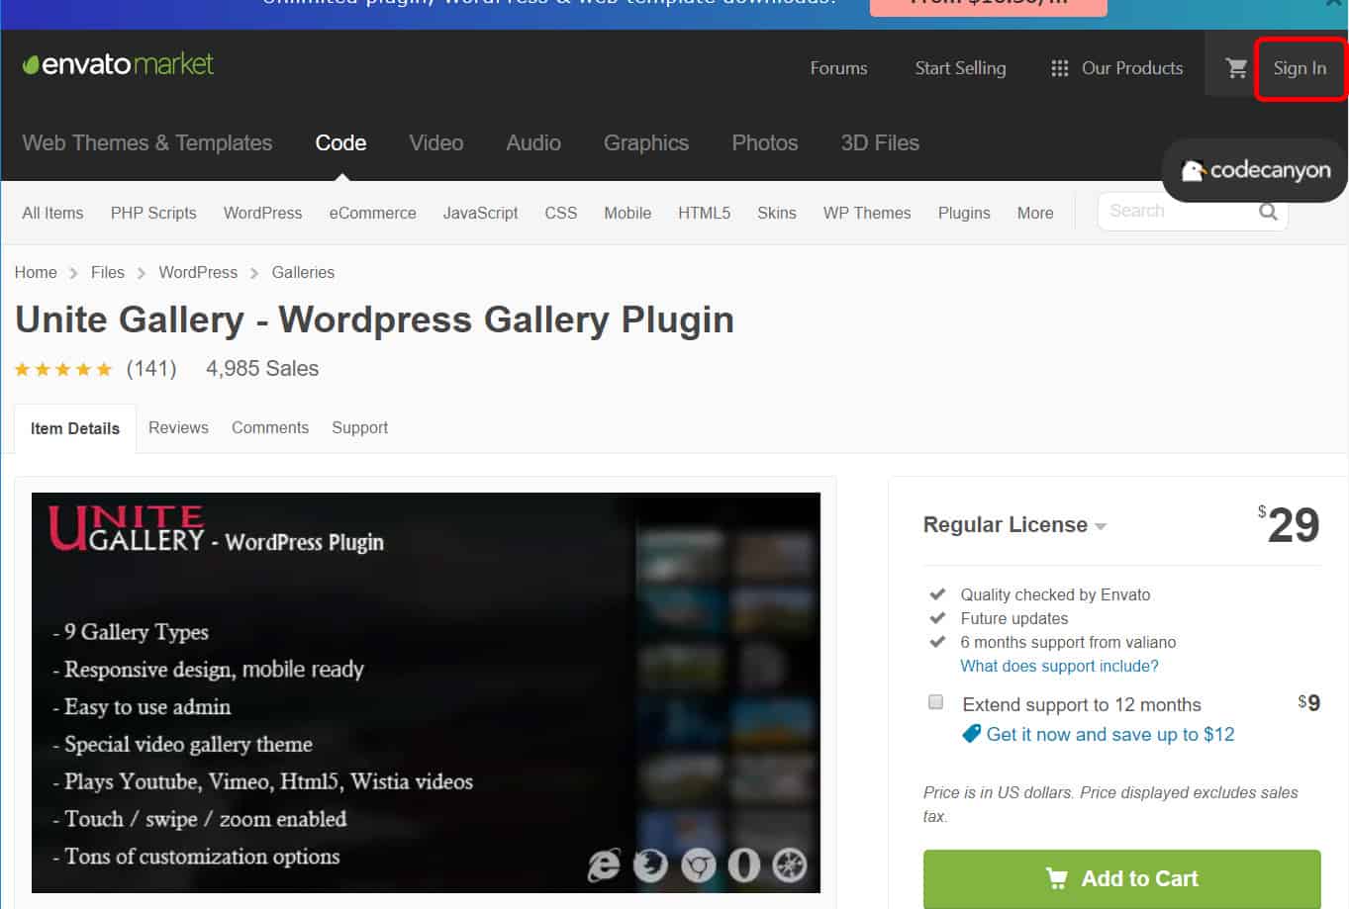Viewport: 1349px width, 909px height.
Task: Open the WordPress subcategory in nav
Action: (x=262, y=213)
